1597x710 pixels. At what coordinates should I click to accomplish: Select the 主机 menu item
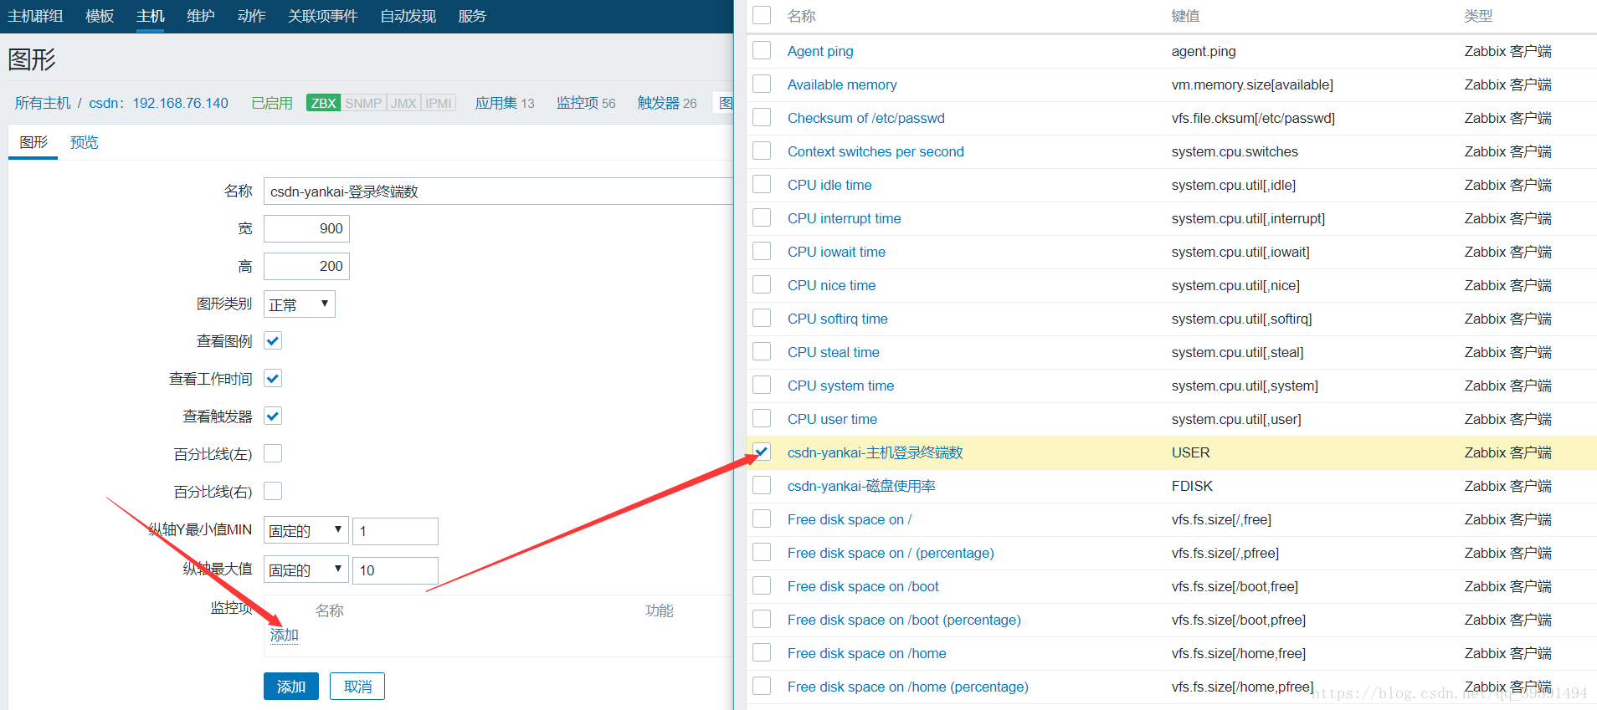151,16
